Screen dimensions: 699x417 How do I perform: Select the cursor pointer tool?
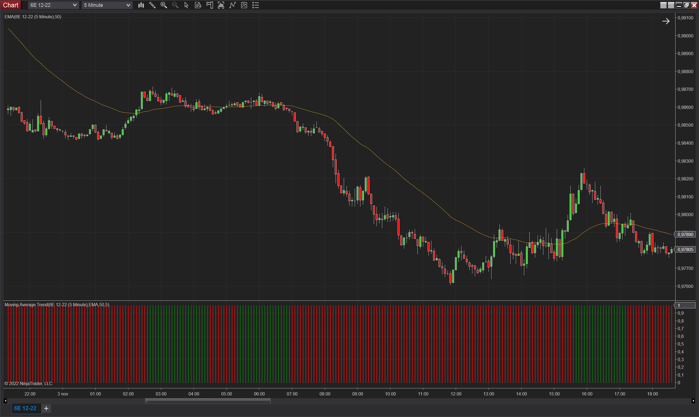coord(186,5)
